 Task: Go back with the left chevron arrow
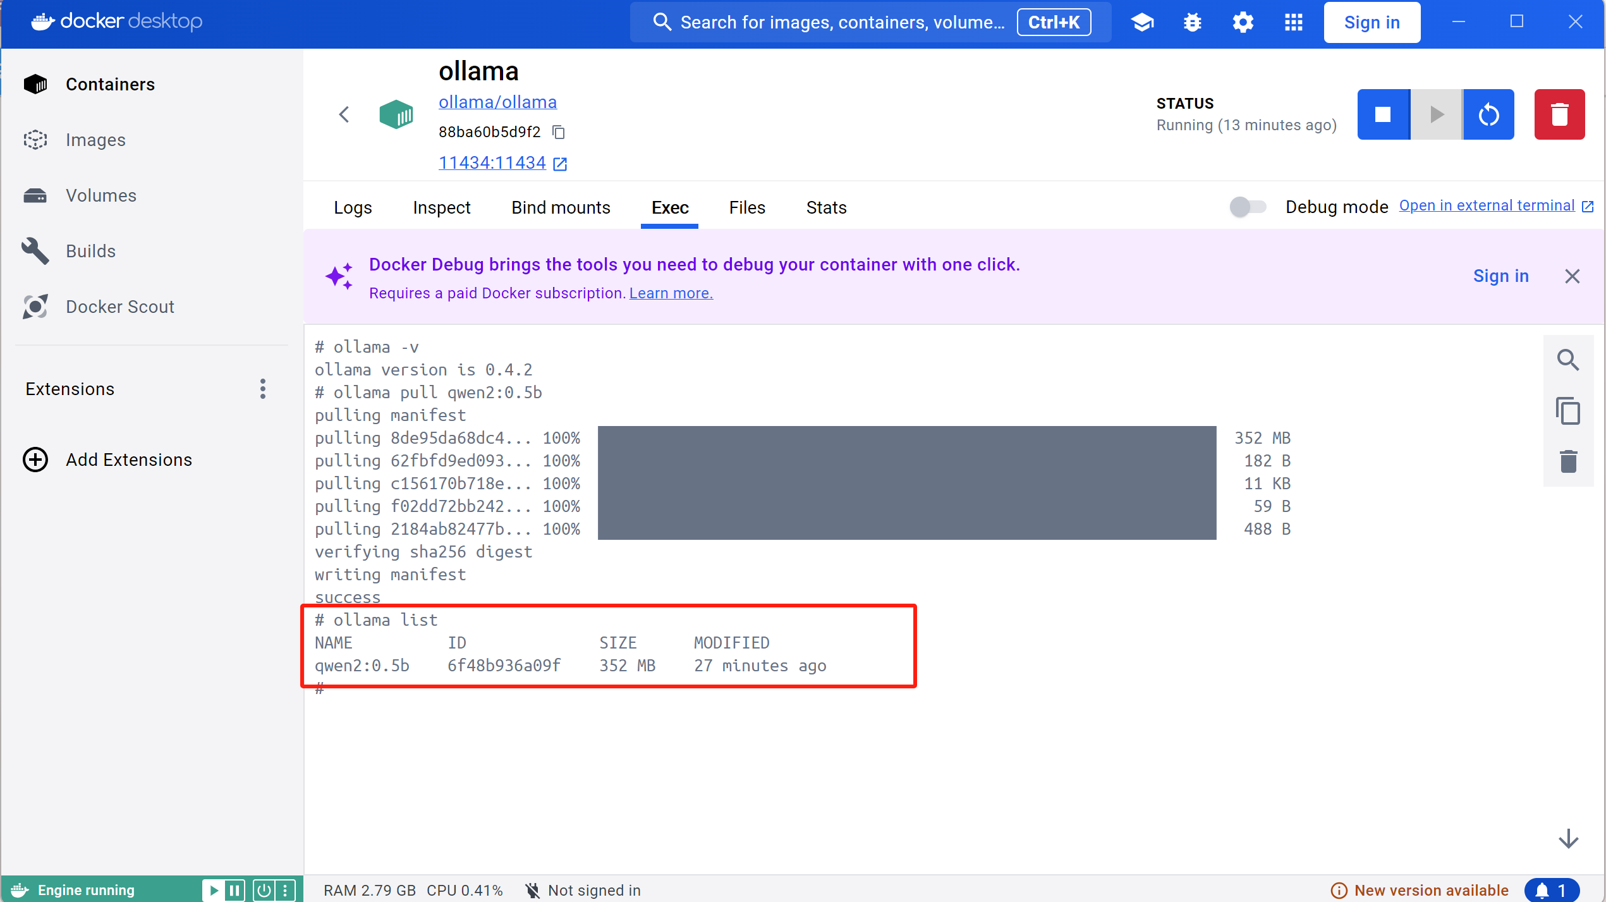click(344, 114)
